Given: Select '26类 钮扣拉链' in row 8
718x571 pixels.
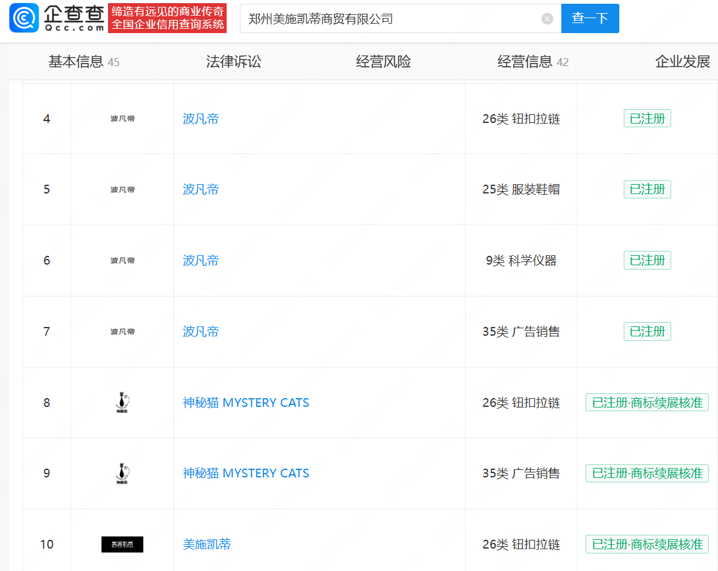Looking at the screenshot, I should (x=521, y=403).
